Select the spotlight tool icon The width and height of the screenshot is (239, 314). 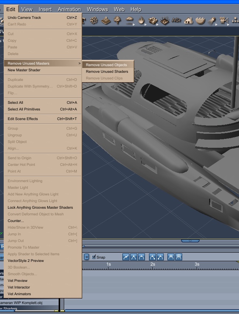pos(212,21)
